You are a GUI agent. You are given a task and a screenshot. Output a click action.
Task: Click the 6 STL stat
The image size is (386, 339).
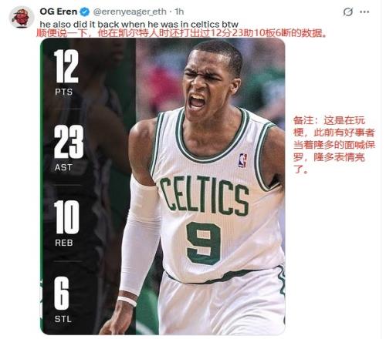click(63, 299)
